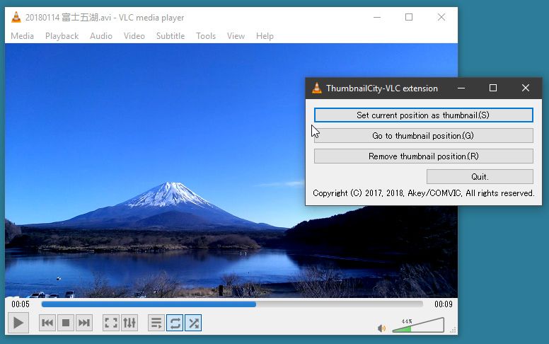Skip to previous media in playlist
549x344 pixels.
[x=47, y=323]
